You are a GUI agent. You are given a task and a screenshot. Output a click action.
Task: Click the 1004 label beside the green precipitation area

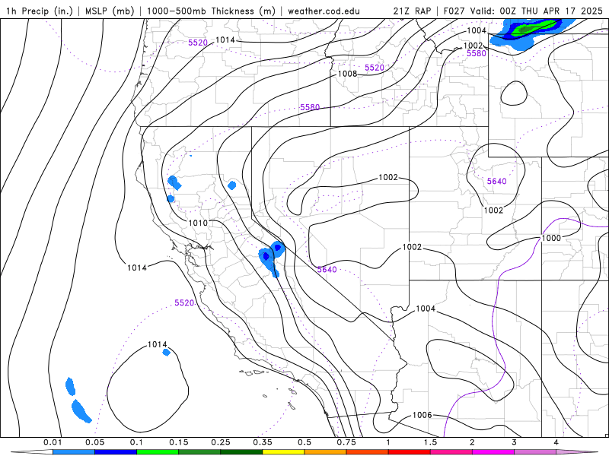click(477, 30)
